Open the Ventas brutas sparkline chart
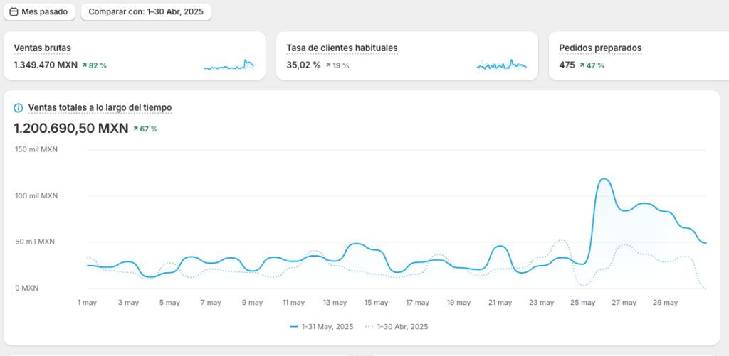 tap(229, 65)
